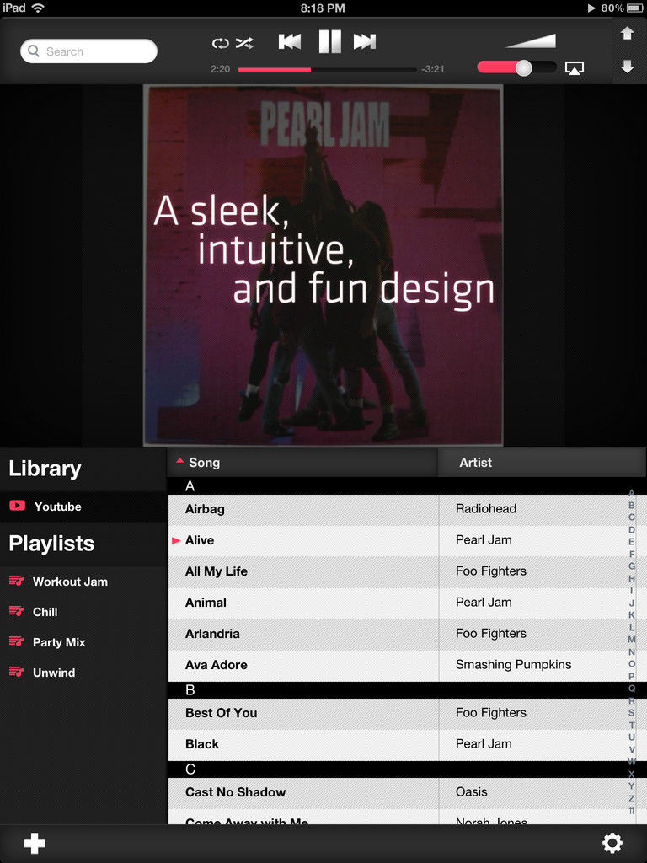Skip to previous track
The height and width of the screenshot is (863, 647).
point(290,41)
